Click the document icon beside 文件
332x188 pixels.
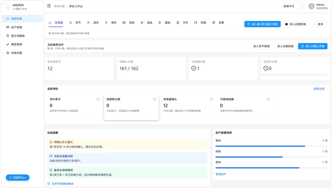coord(178,23)
